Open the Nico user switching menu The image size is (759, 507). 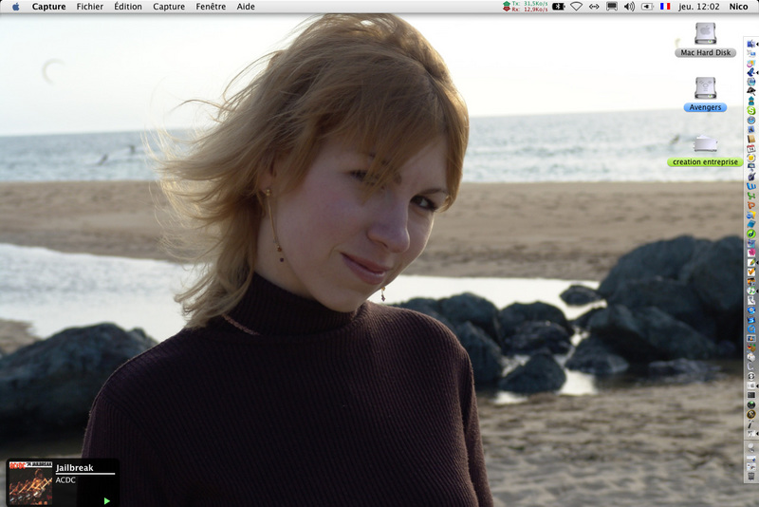(739, 7)
